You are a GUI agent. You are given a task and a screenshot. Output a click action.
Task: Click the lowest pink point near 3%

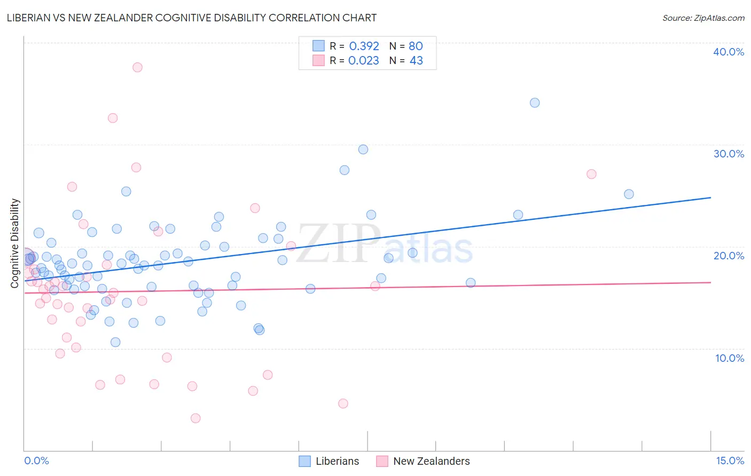(x=195, y=418)
